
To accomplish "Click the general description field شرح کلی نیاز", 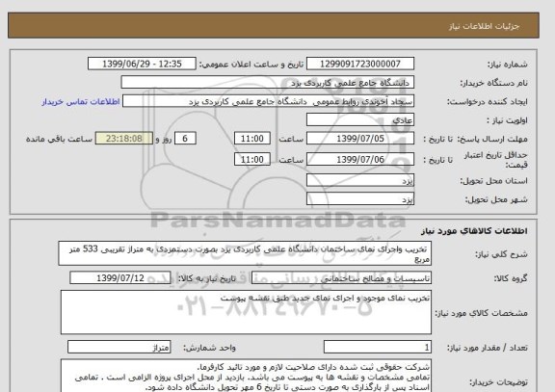I will click(245, 253).
